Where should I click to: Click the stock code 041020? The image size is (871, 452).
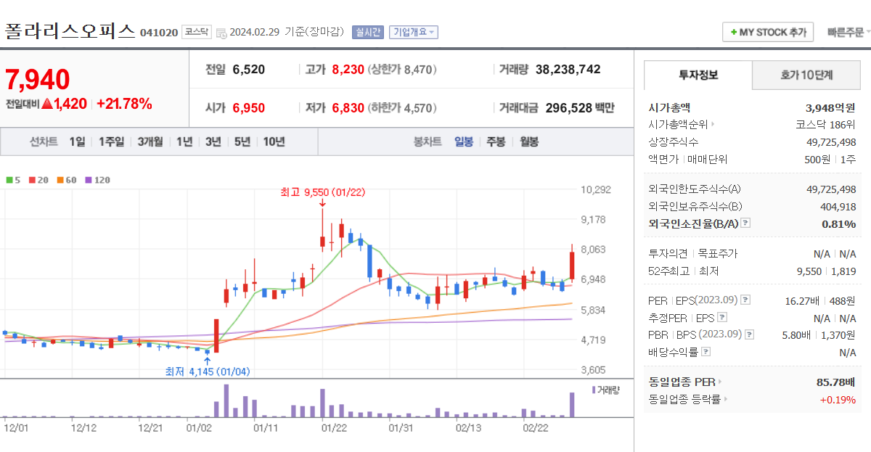pos(159,33)
